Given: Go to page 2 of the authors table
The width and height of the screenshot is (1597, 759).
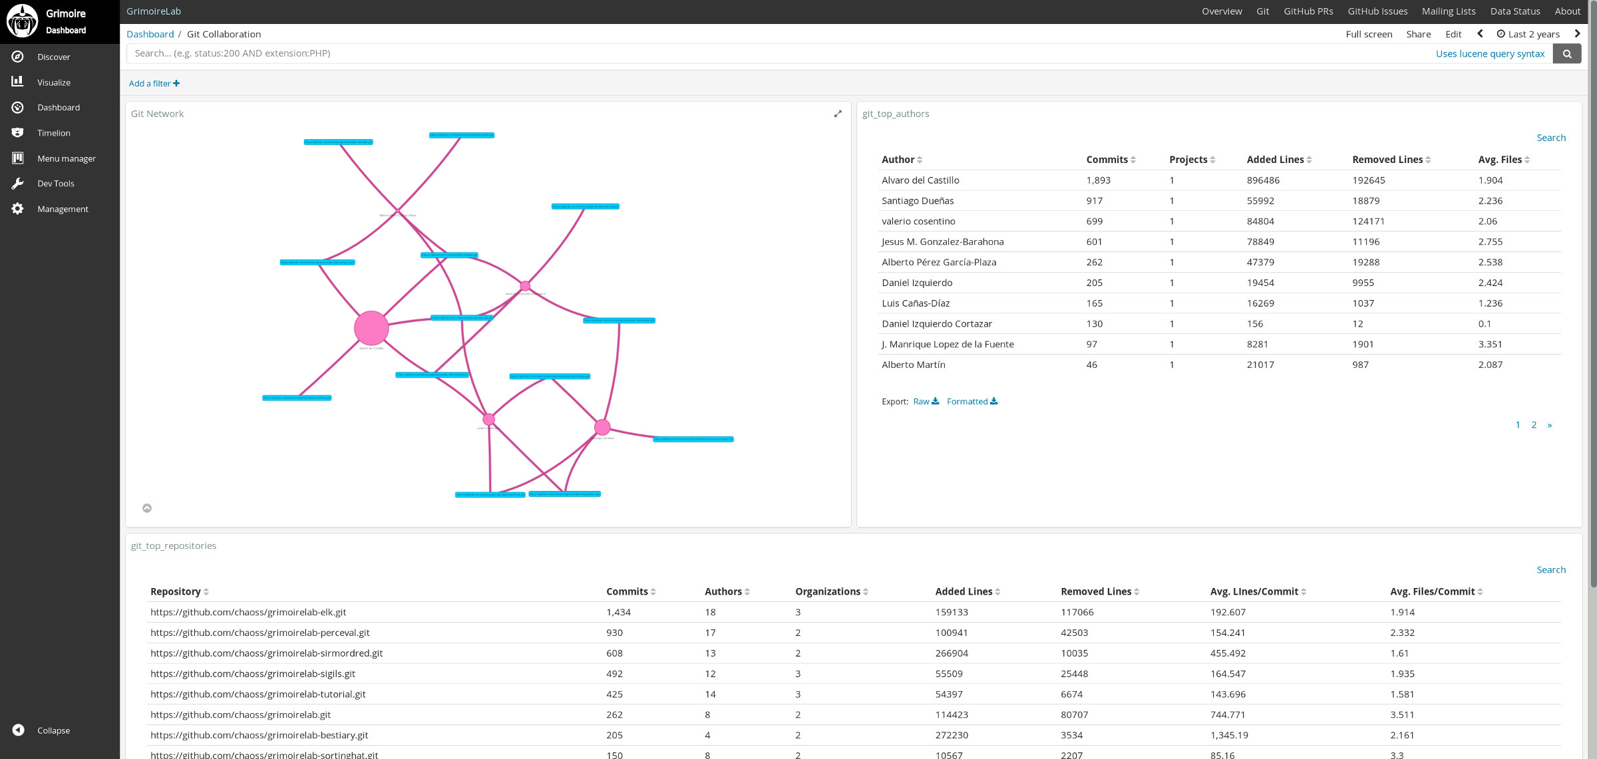Looking at the screenshot, I should pyautogui.click(x=1534, y=425).
